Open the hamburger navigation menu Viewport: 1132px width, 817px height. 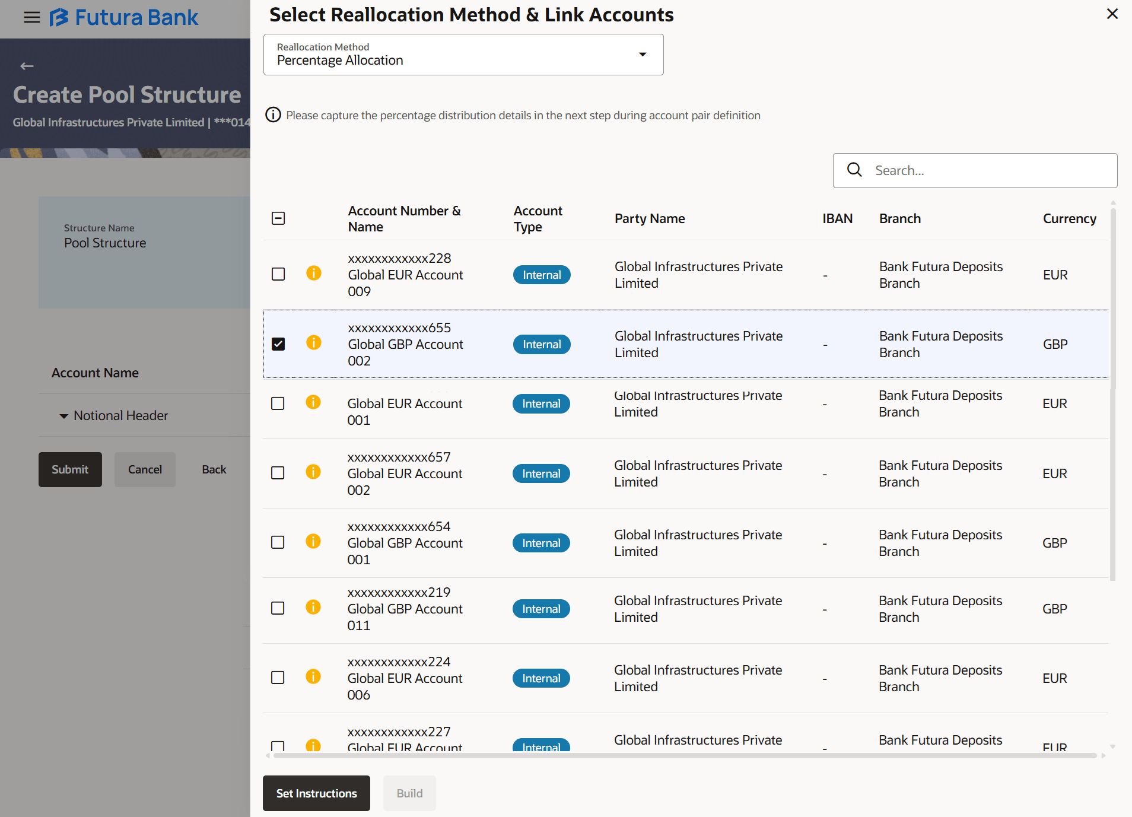(x=31, y=17)
